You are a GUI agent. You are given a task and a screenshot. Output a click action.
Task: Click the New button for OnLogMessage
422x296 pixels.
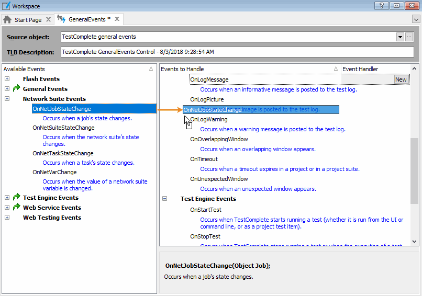(401, 79)
